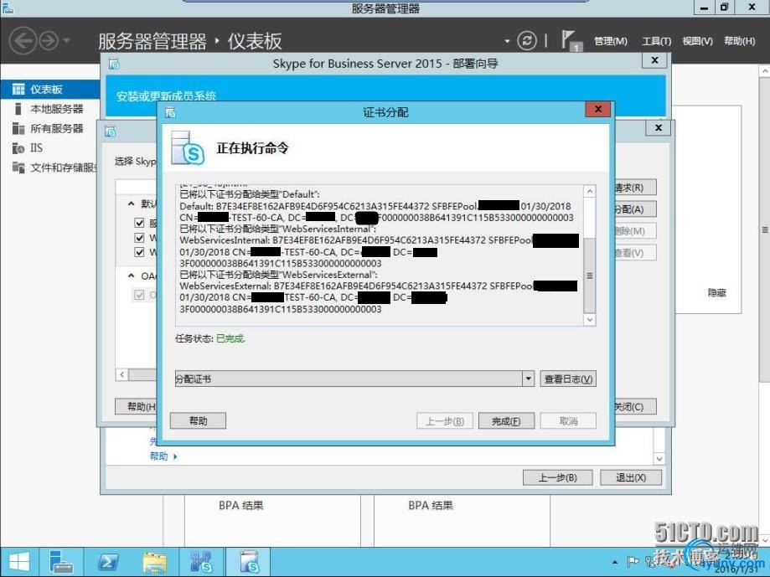Open PowerShell from taskbar
This screenshot has width=770, height=577.
tap(107, 562)
